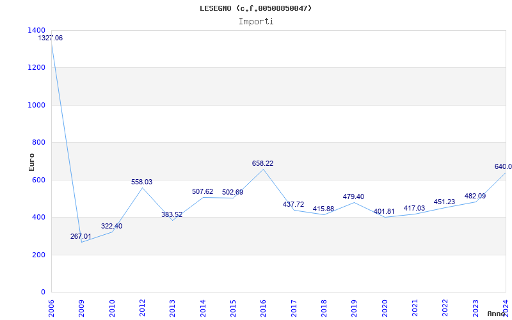The image size is (512, 320).
Task: Click the Euro y-axis title
Action: 31,162
